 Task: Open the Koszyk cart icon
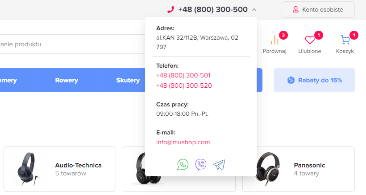click(345, 40)
